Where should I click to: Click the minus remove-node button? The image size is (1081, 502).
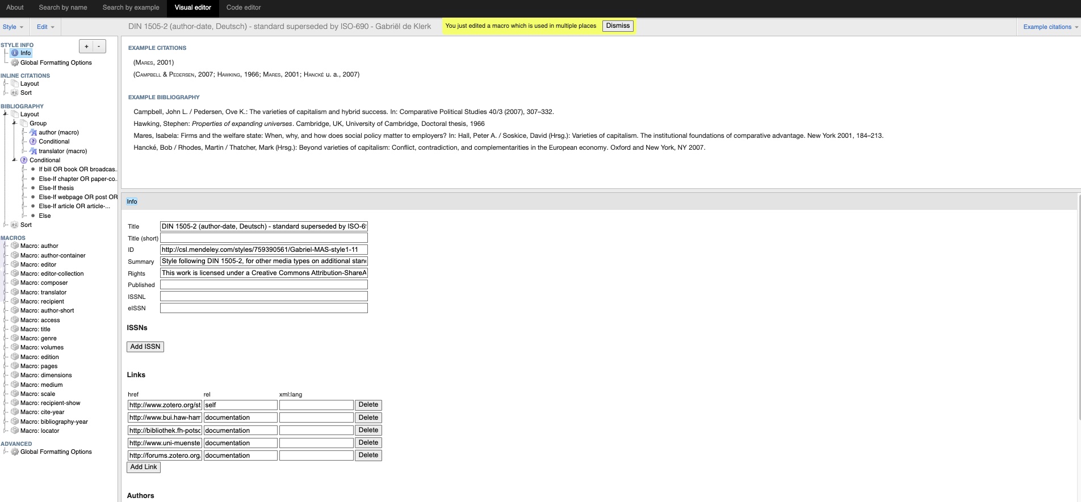(99, 47)
